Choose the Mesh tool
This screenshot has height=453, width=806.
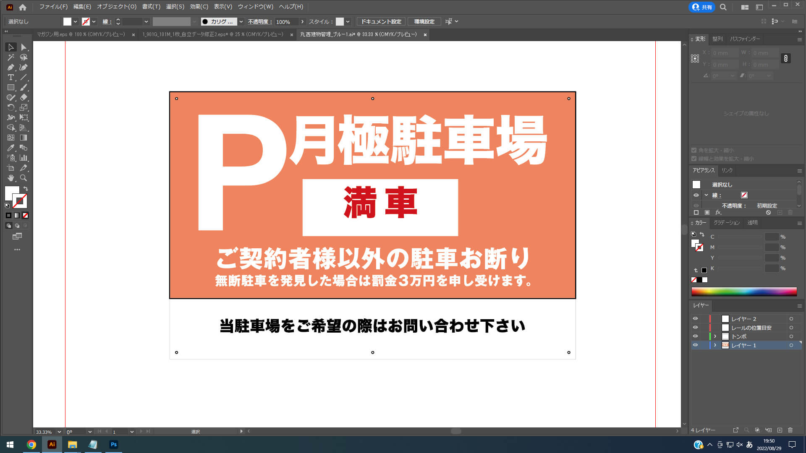(11, 138)
